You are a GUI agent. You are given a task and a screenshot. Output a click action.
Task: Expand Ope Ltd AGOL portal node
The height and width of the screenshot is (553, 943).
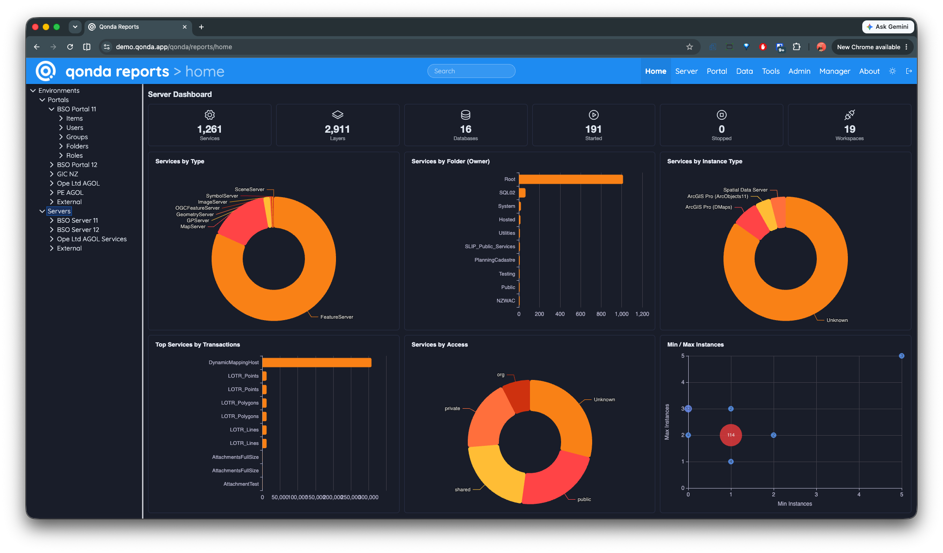pos(52,183)
